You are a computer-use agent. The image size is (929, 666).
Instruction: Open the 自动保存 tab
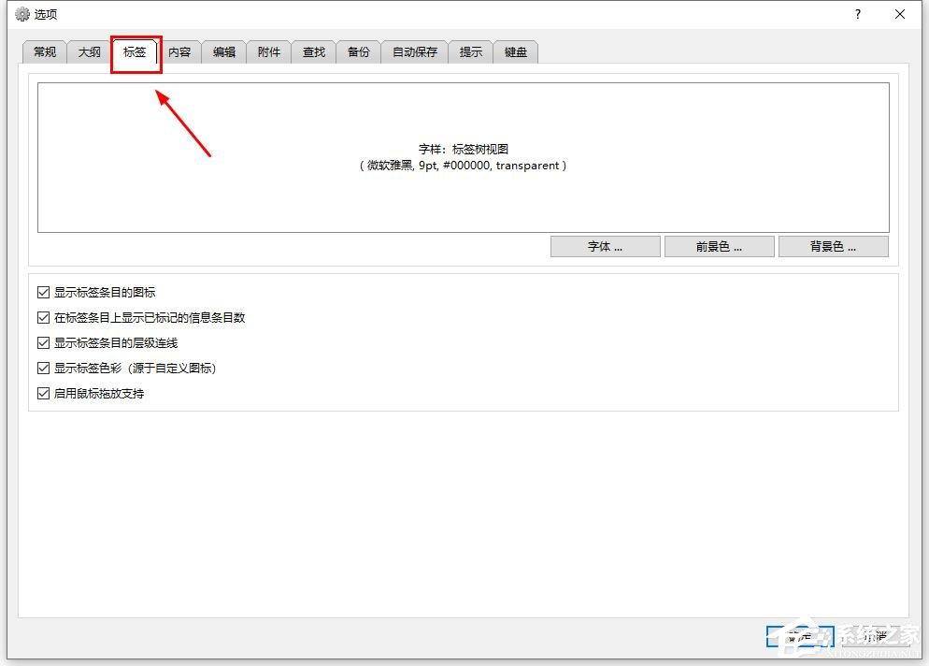(415, 52)
